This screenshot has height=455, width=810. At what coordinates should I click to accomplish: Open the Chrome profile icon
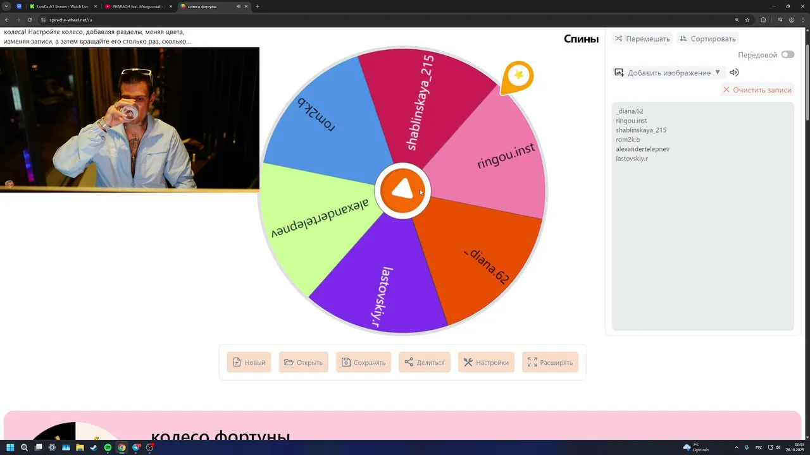(792, 20)
